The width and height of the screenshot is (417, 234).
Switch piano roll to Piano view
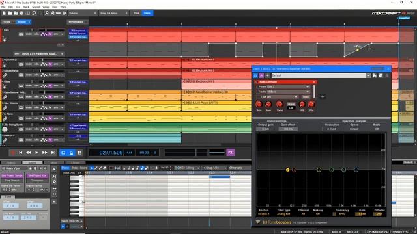(65, 168)
